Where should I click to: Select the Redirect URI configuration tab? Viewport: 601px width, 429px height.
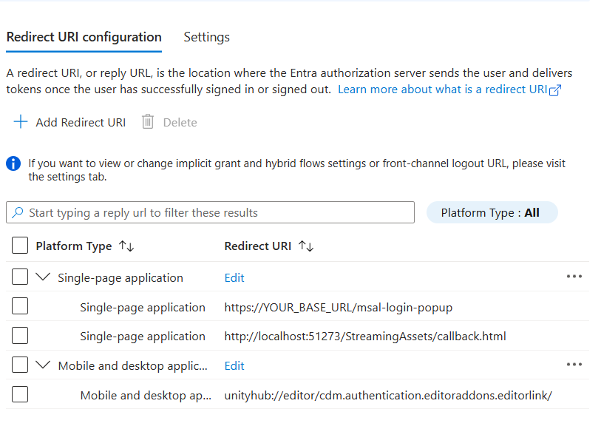[84, 37]
